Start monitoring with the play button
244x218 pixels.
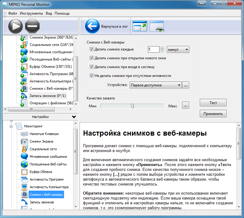pyautogui.click(x=16, y=26)
